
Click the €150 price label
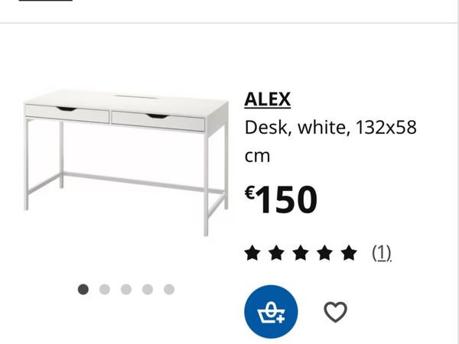coord(281,200)
